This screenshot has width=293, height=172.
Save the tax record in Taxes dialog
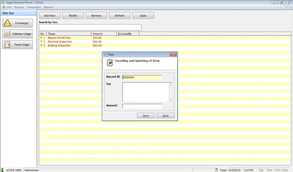point(146,115)
